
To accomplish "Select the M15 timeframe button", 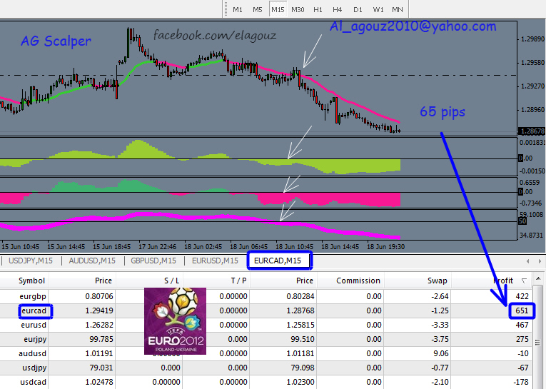I will click(278, 9).
